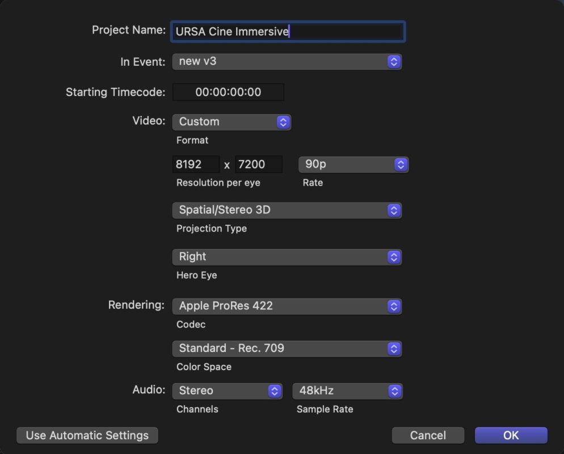
Task: Click the Rendering label
Action: coord(136,305)
